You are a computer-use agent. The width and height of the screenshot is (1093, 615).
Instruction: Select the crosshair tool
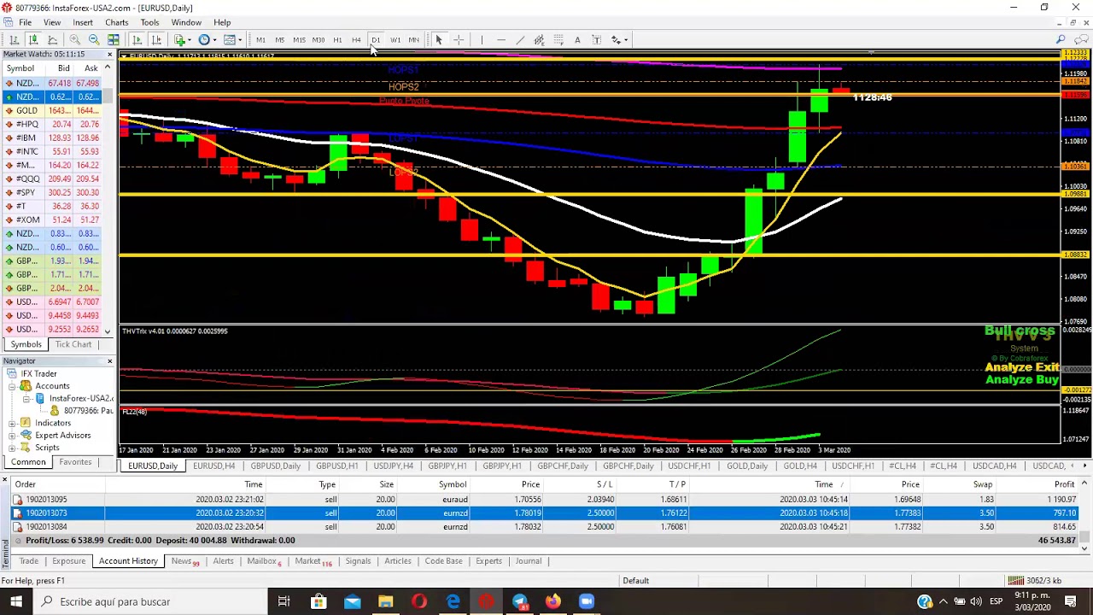(x=459, y=39)
